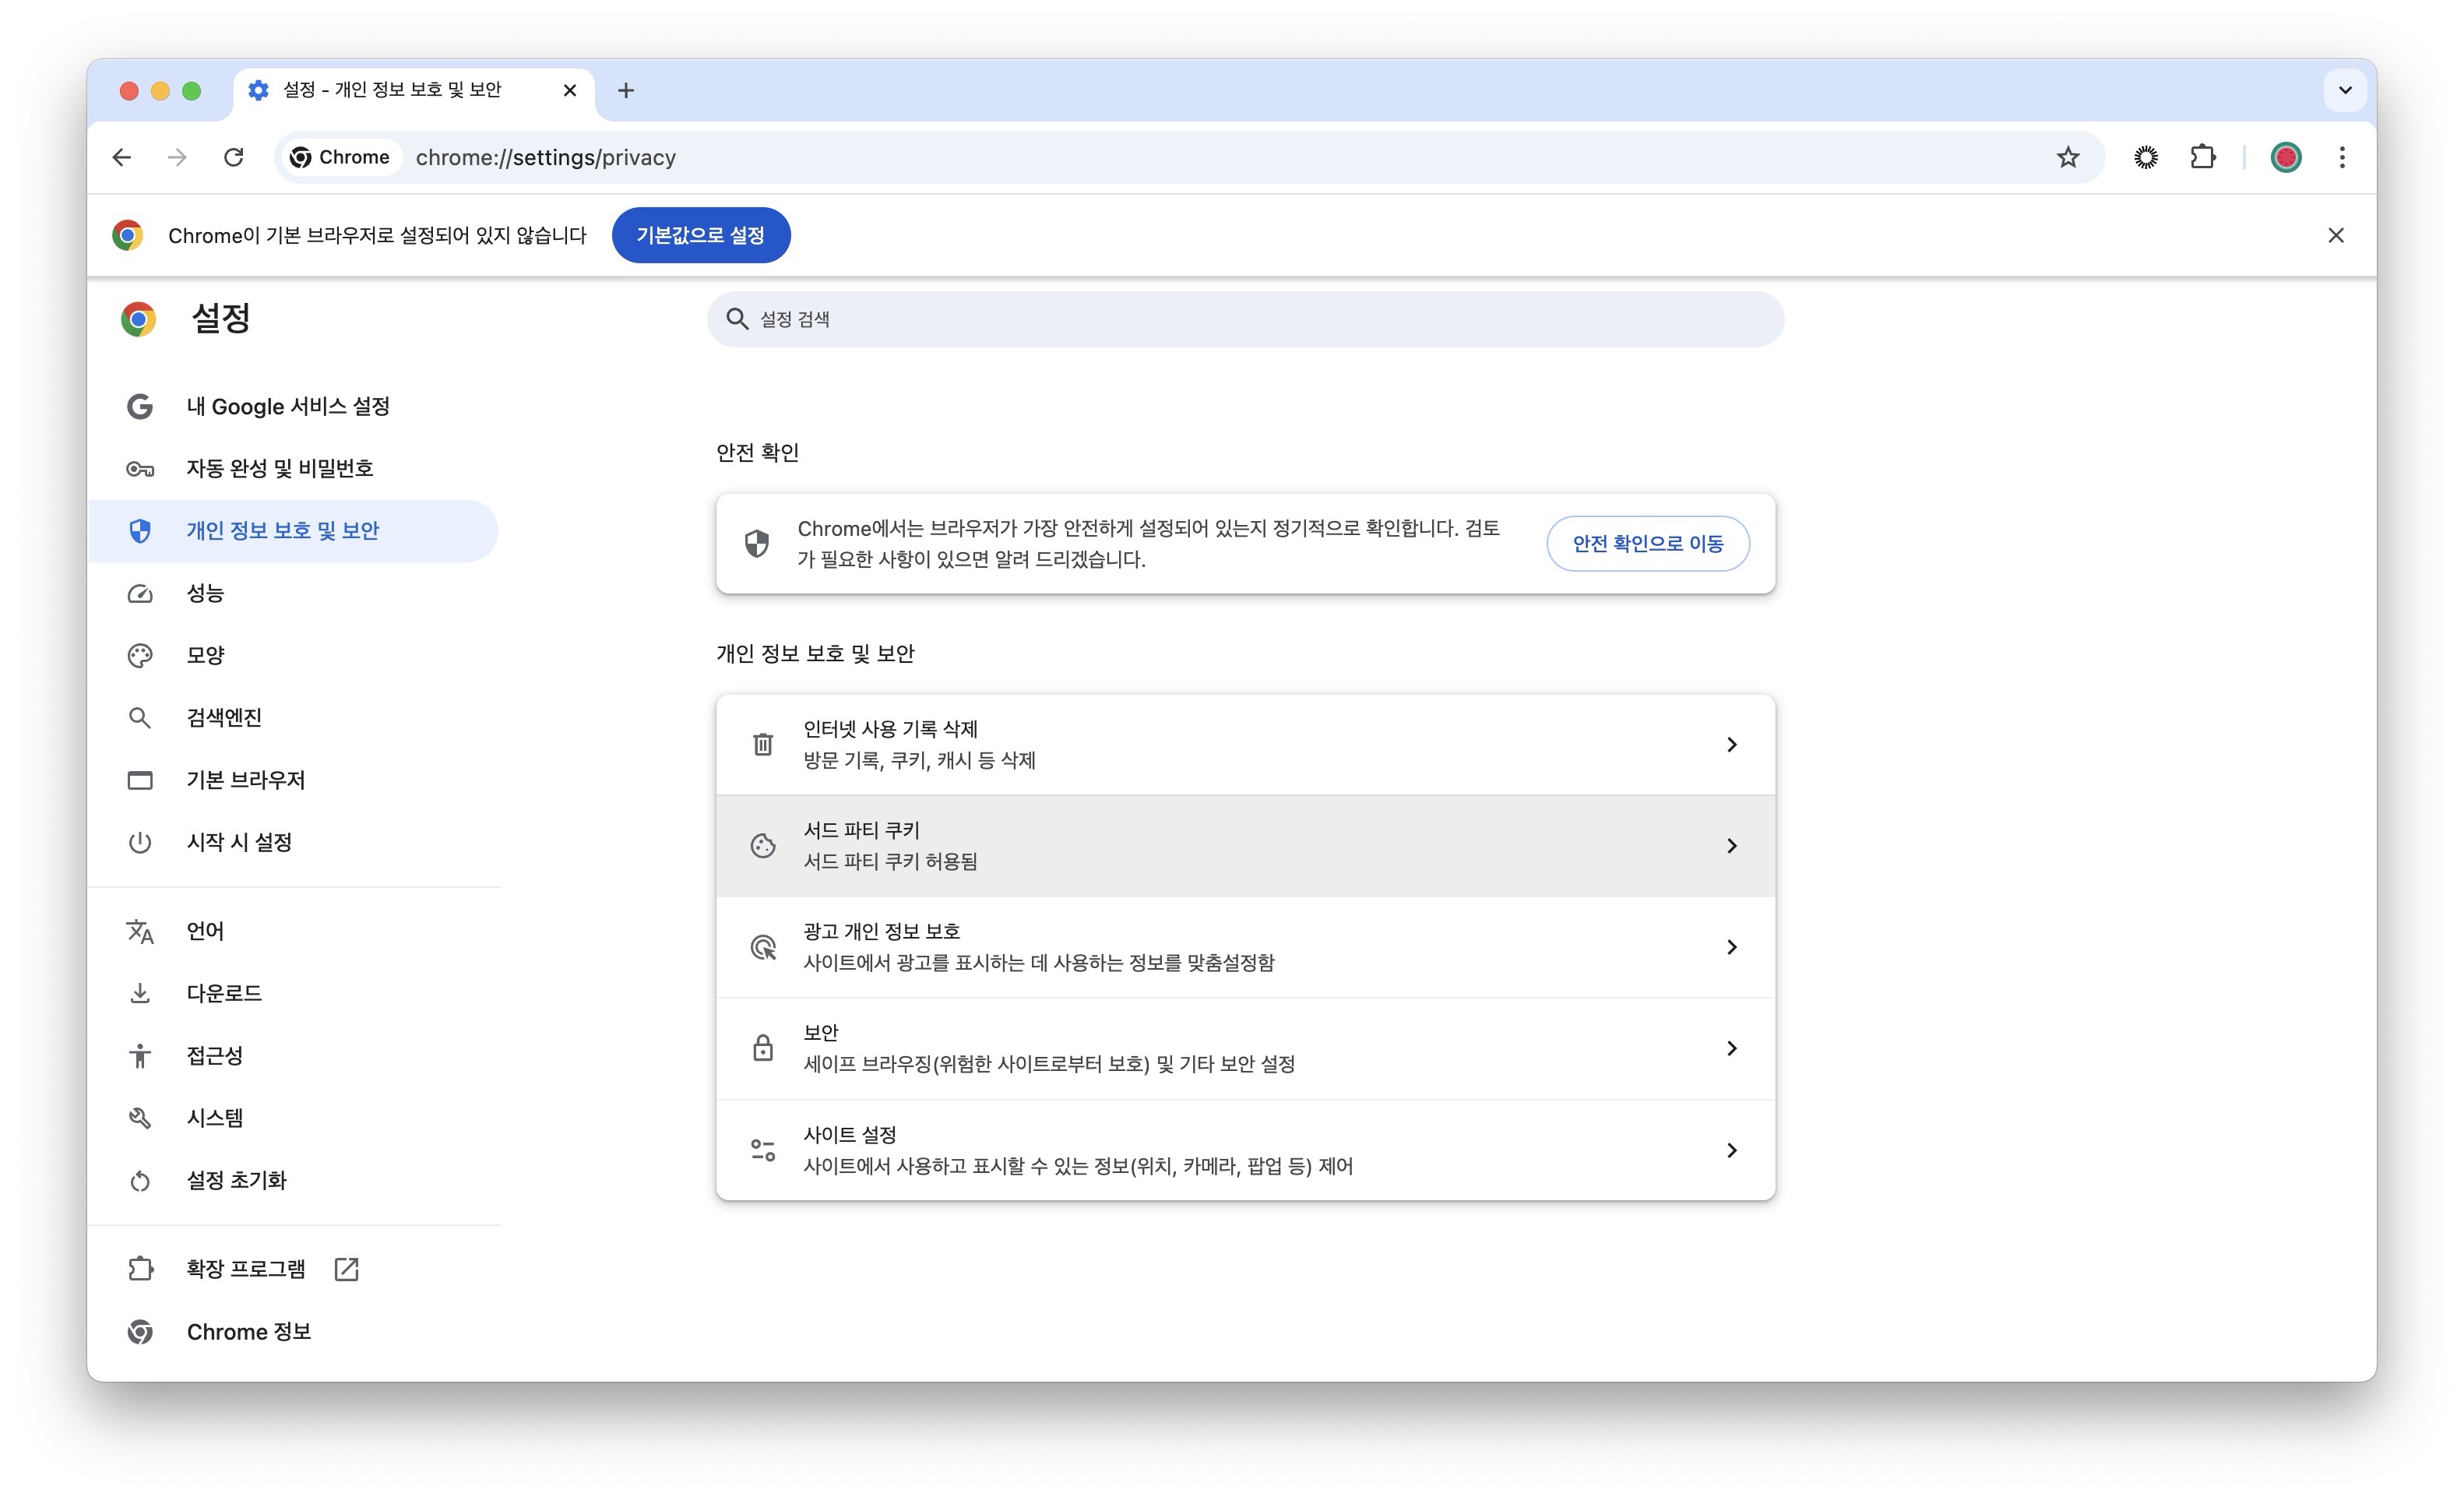Click the 세이프 브라우징 description text
Image resolution: width=2464 pixels, height=1497 pixels.
1049,1064
